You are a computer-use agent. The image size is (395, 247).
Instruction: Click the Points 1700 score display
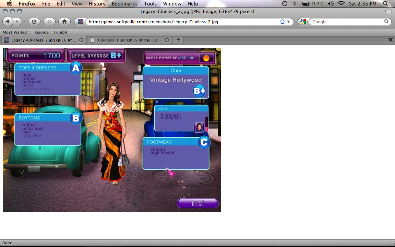click(36, 56)
